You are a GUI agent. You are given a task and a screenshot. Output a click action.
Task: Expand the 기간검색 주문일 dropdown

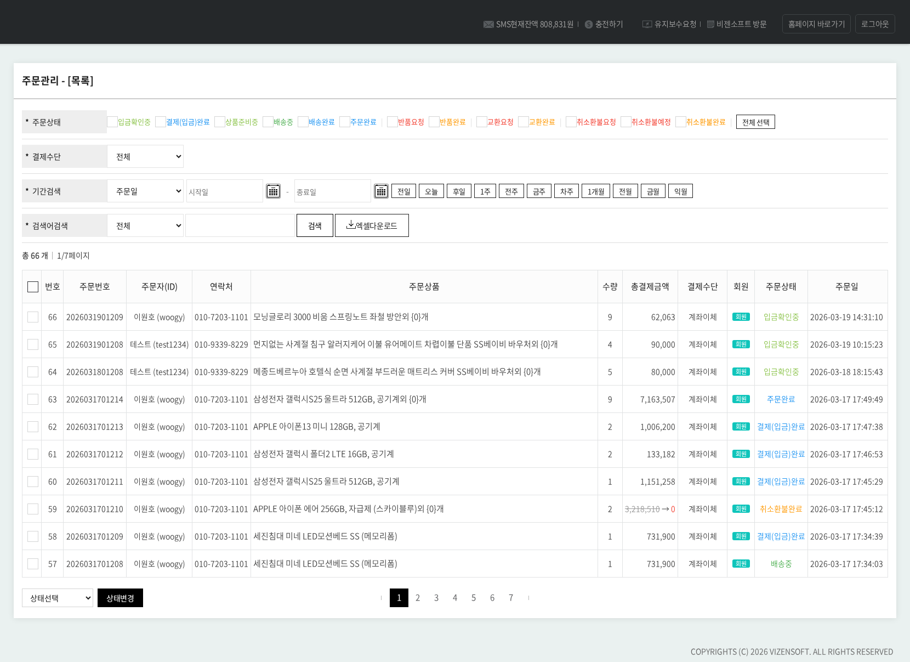145,191
